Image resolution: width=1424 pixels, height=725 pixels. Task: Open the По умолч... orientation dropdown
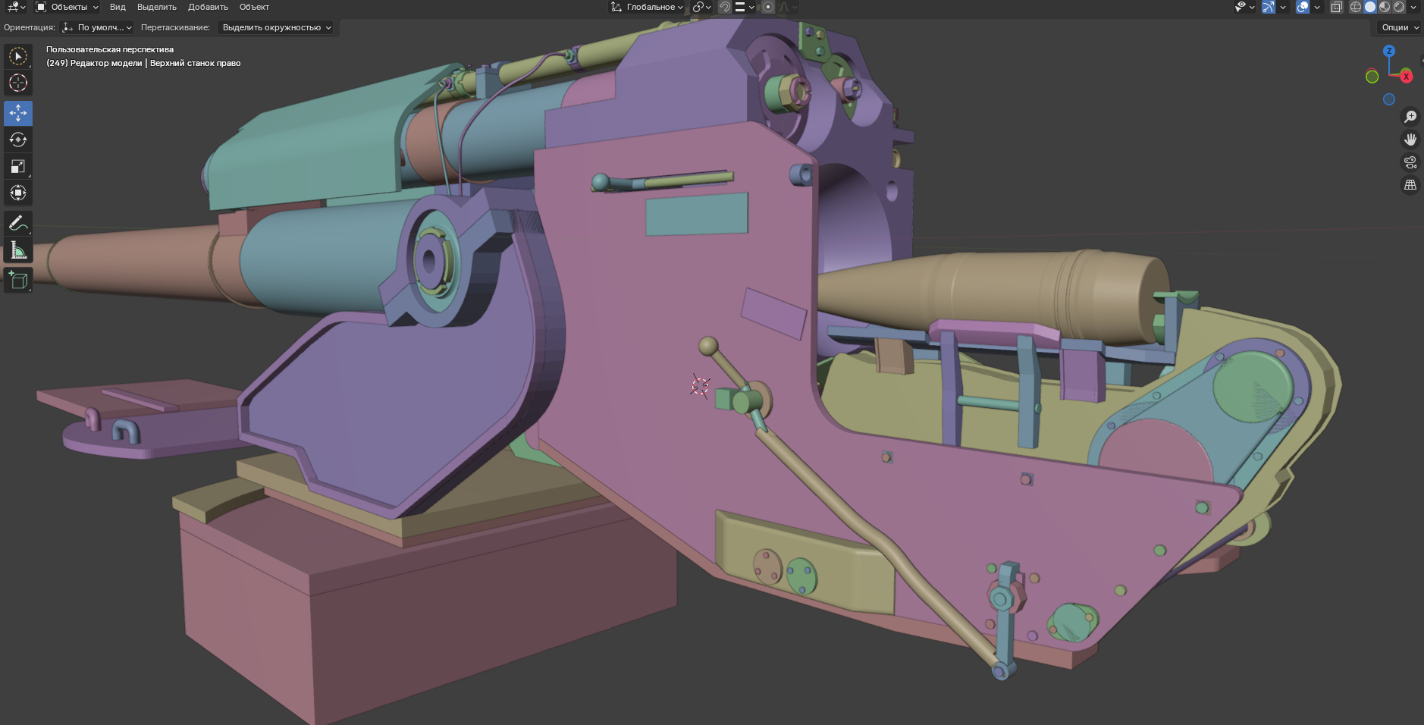point(97,27)
